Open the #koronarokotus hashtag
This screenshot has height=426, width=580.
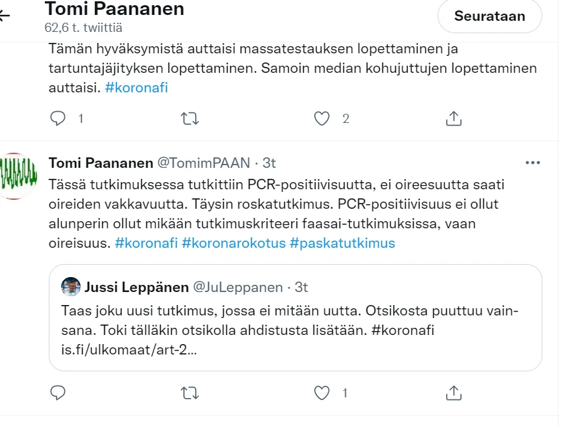233,243
